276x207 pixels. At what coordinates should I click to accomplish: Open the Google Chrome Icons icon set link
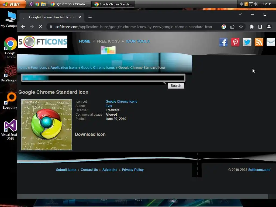coord(121,102)
